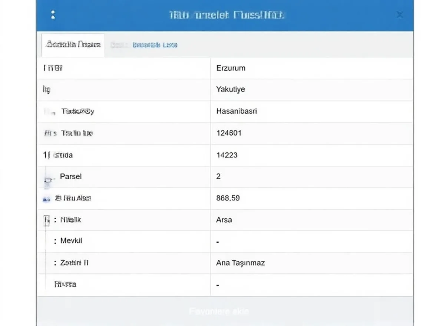Click the Mevkii row label
The height and width of the screenshot is (326, 433).
(x=71, y=241)
